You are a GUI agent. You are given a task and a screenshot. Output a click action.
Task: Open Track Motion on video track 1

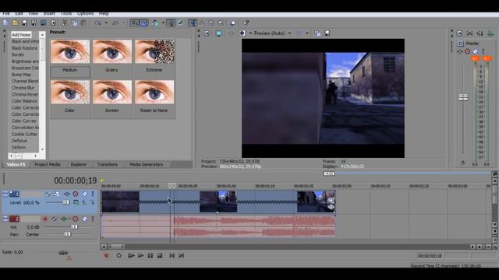[x=57, y=194]
